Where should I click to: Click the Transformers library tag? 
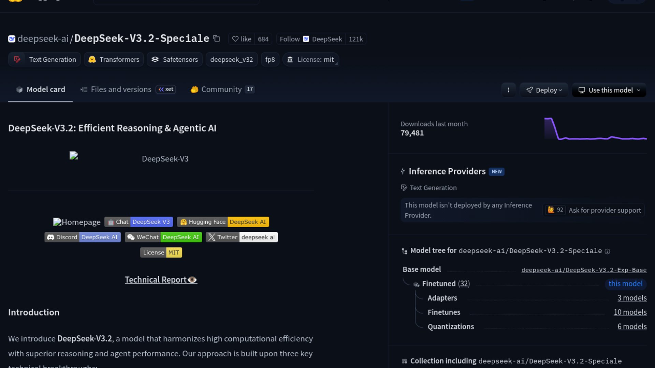point(114,60)
